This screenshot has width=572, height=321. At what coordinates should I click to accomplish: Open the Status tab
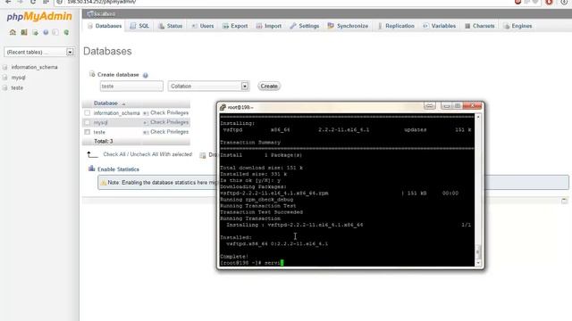click(171, 26)
